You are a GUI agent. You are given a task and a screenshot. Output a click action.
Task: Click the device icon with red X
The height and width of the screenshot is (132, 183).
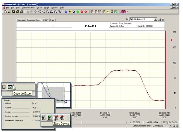(x=62, y=118)
